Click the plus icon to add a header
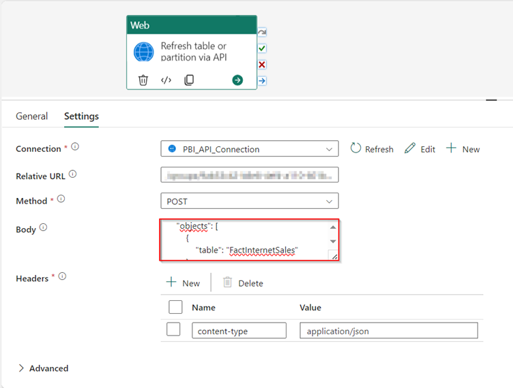 tap(171, 282)
